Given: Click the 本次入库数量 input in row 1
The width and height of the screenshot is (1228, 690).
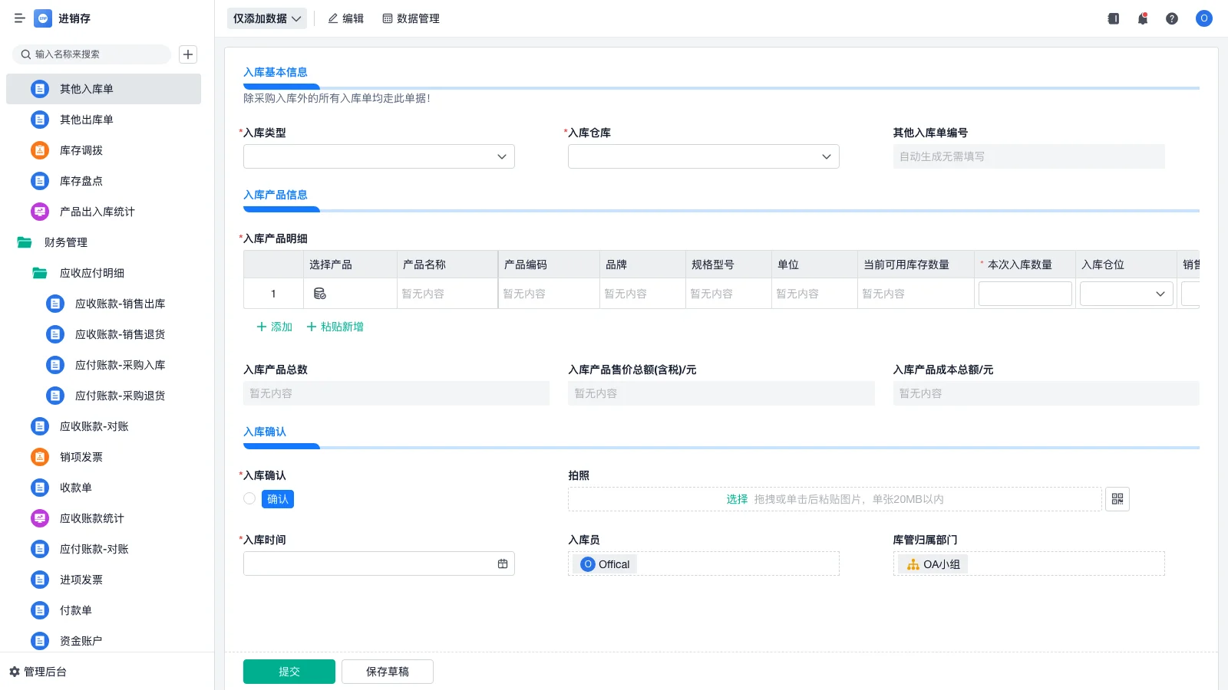Looking at the screenshot, I should point(1025,294).
